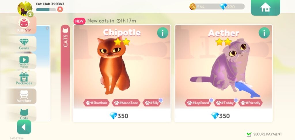Select the #Shorthair tag
Screen dimensions: 295x140
click(x=96, y=103)
